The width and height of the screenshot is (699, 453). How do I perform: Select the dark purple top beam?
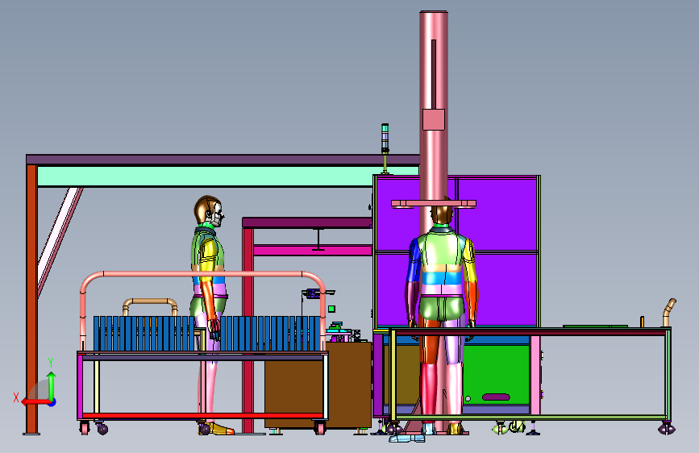[223, 160]
